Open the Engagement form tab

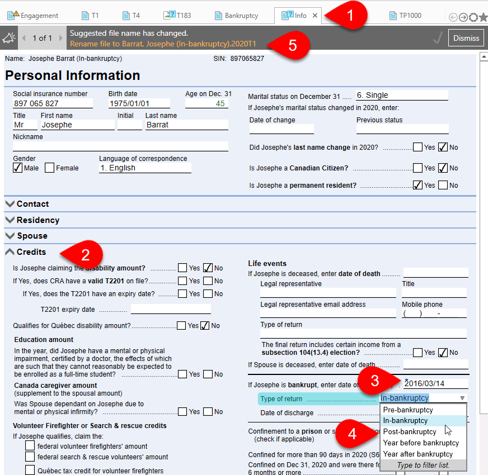tap(32, 16)
